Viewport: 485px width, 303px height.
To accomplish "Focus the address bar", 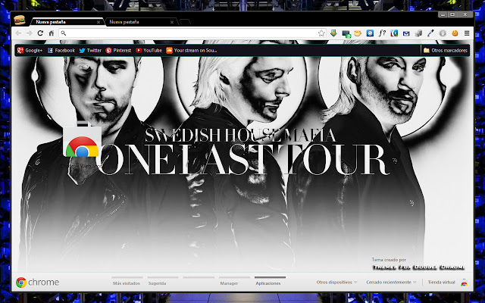I will [x=192, y=33].
